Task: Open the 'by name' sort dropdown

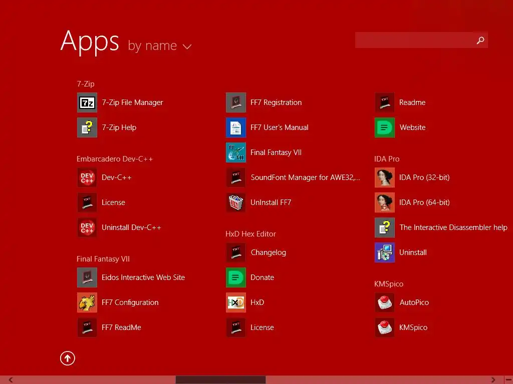Action: pyautogui.click(x=159, y=45)
